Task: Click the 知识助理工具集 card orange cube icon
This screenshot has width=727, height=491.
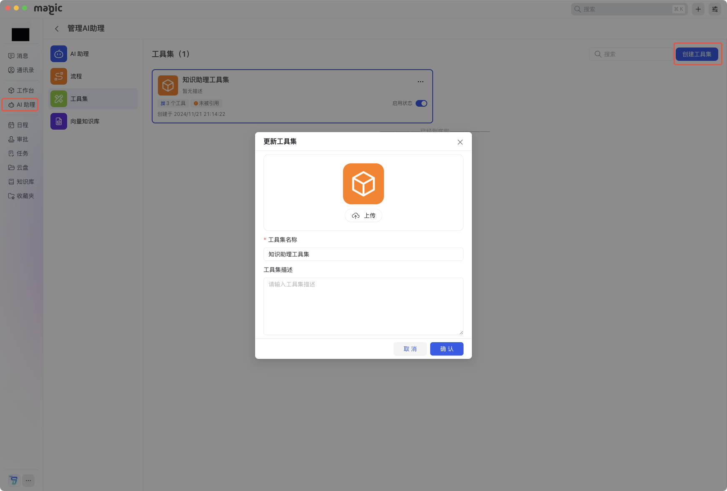Action: [x=168, y=85]
